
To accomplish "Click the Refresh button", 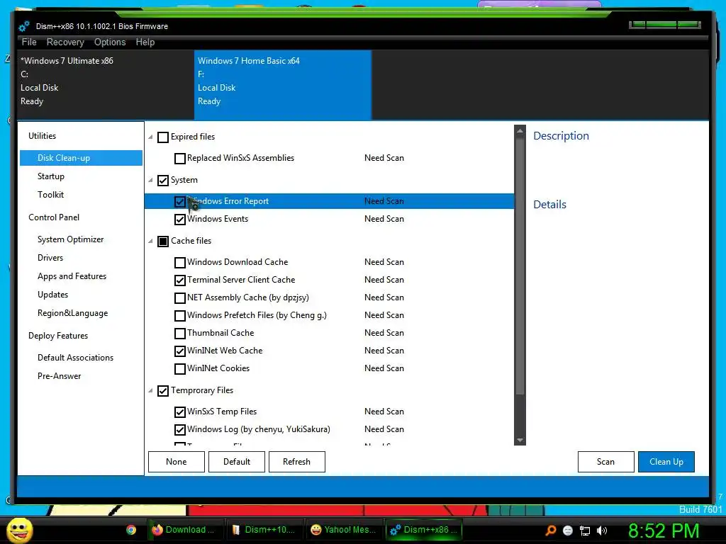I will [x=297, y=462].
